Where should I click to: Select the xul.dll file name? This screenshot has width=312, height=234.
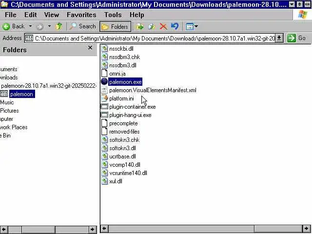[x=116, y=181]
